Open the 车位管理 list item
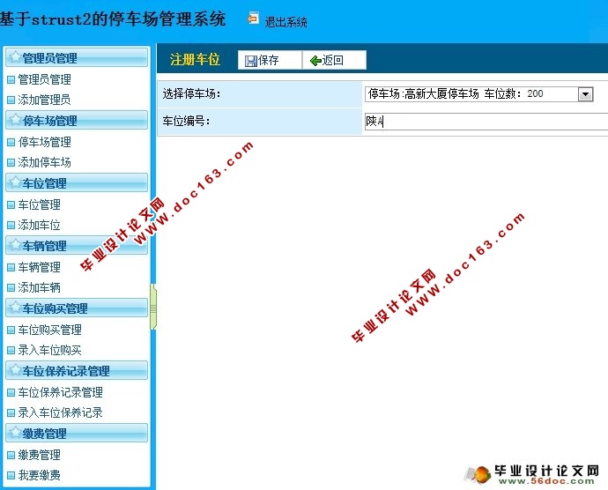 tap(39, 204)
